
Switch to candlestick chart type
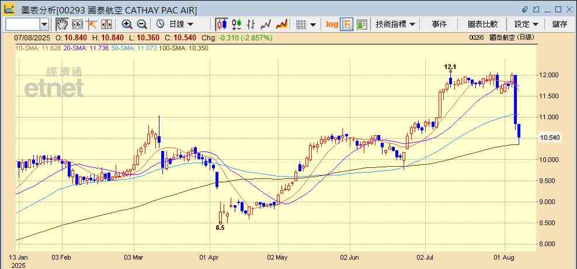(221, 25)
